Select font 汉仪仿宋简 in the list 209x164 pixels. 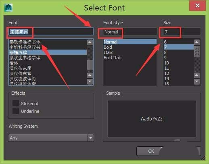coord(48,68)
